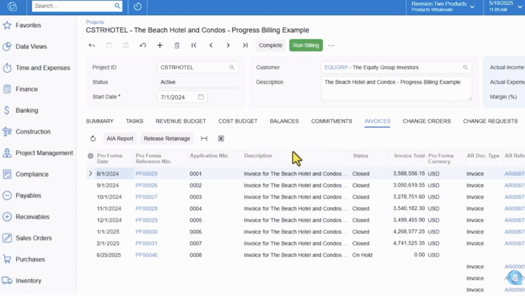Open pro forma invoice PF00025
Viewport: 525px width, 296px height.
(146, 174)
